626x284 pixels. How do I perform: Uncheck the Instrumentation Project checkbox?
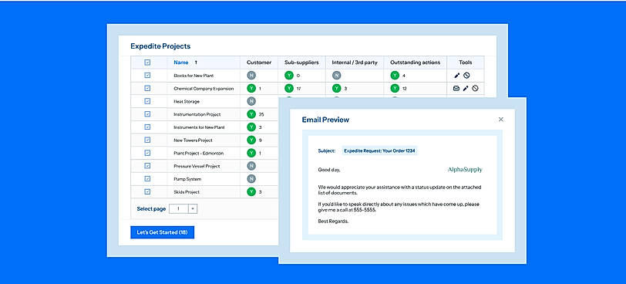147,114
